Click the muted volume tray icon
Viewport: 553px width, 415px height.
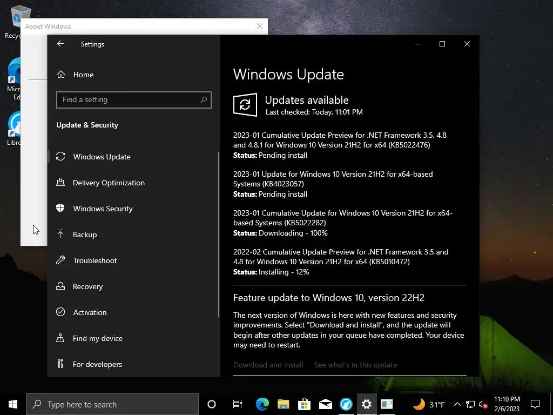(x=483, y=404)
